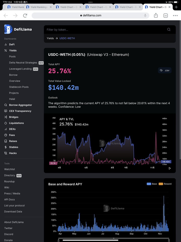Open the DefiLlama logo home link
Viewport: 181px width, 242px height.
tap(18, 29)
